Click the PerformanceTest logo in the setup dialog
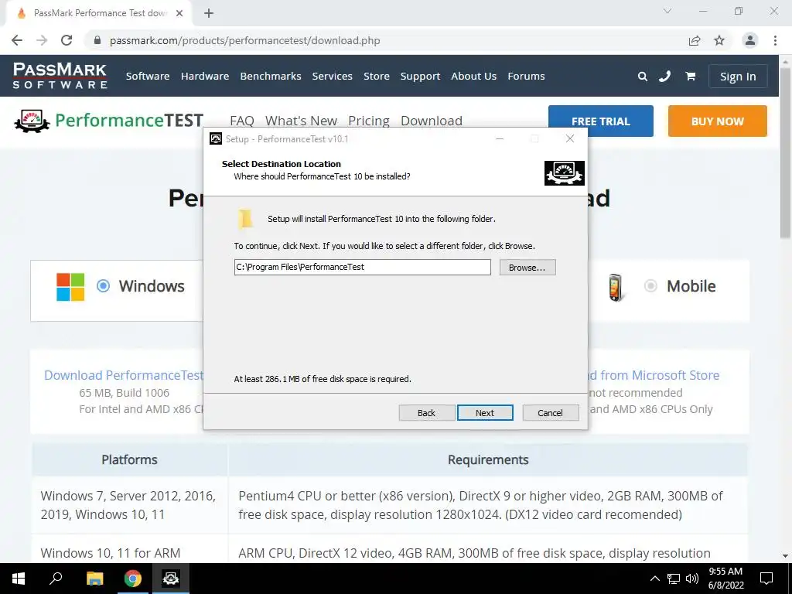 tap(564, 173)
